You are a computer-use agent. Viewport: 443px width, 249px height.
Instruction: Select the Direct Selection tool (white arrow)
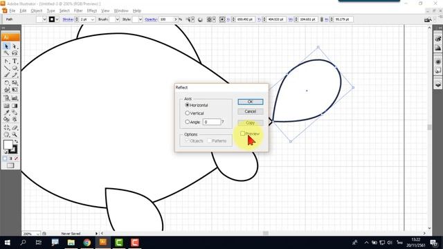[15, 46]
